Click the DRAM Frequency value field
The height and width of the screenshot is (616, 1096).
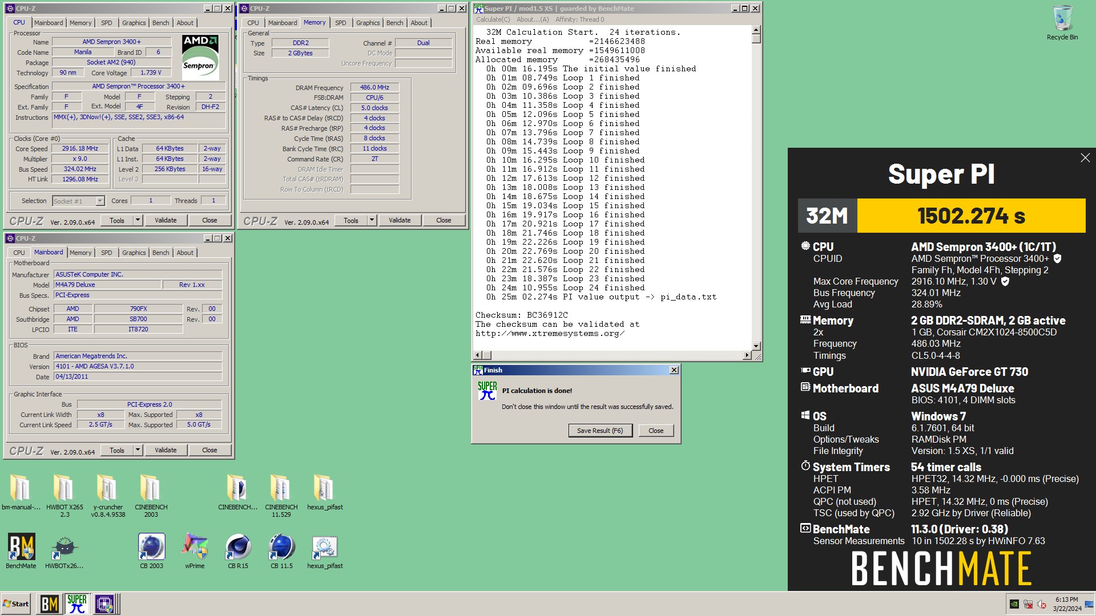[x=374, y=88]
